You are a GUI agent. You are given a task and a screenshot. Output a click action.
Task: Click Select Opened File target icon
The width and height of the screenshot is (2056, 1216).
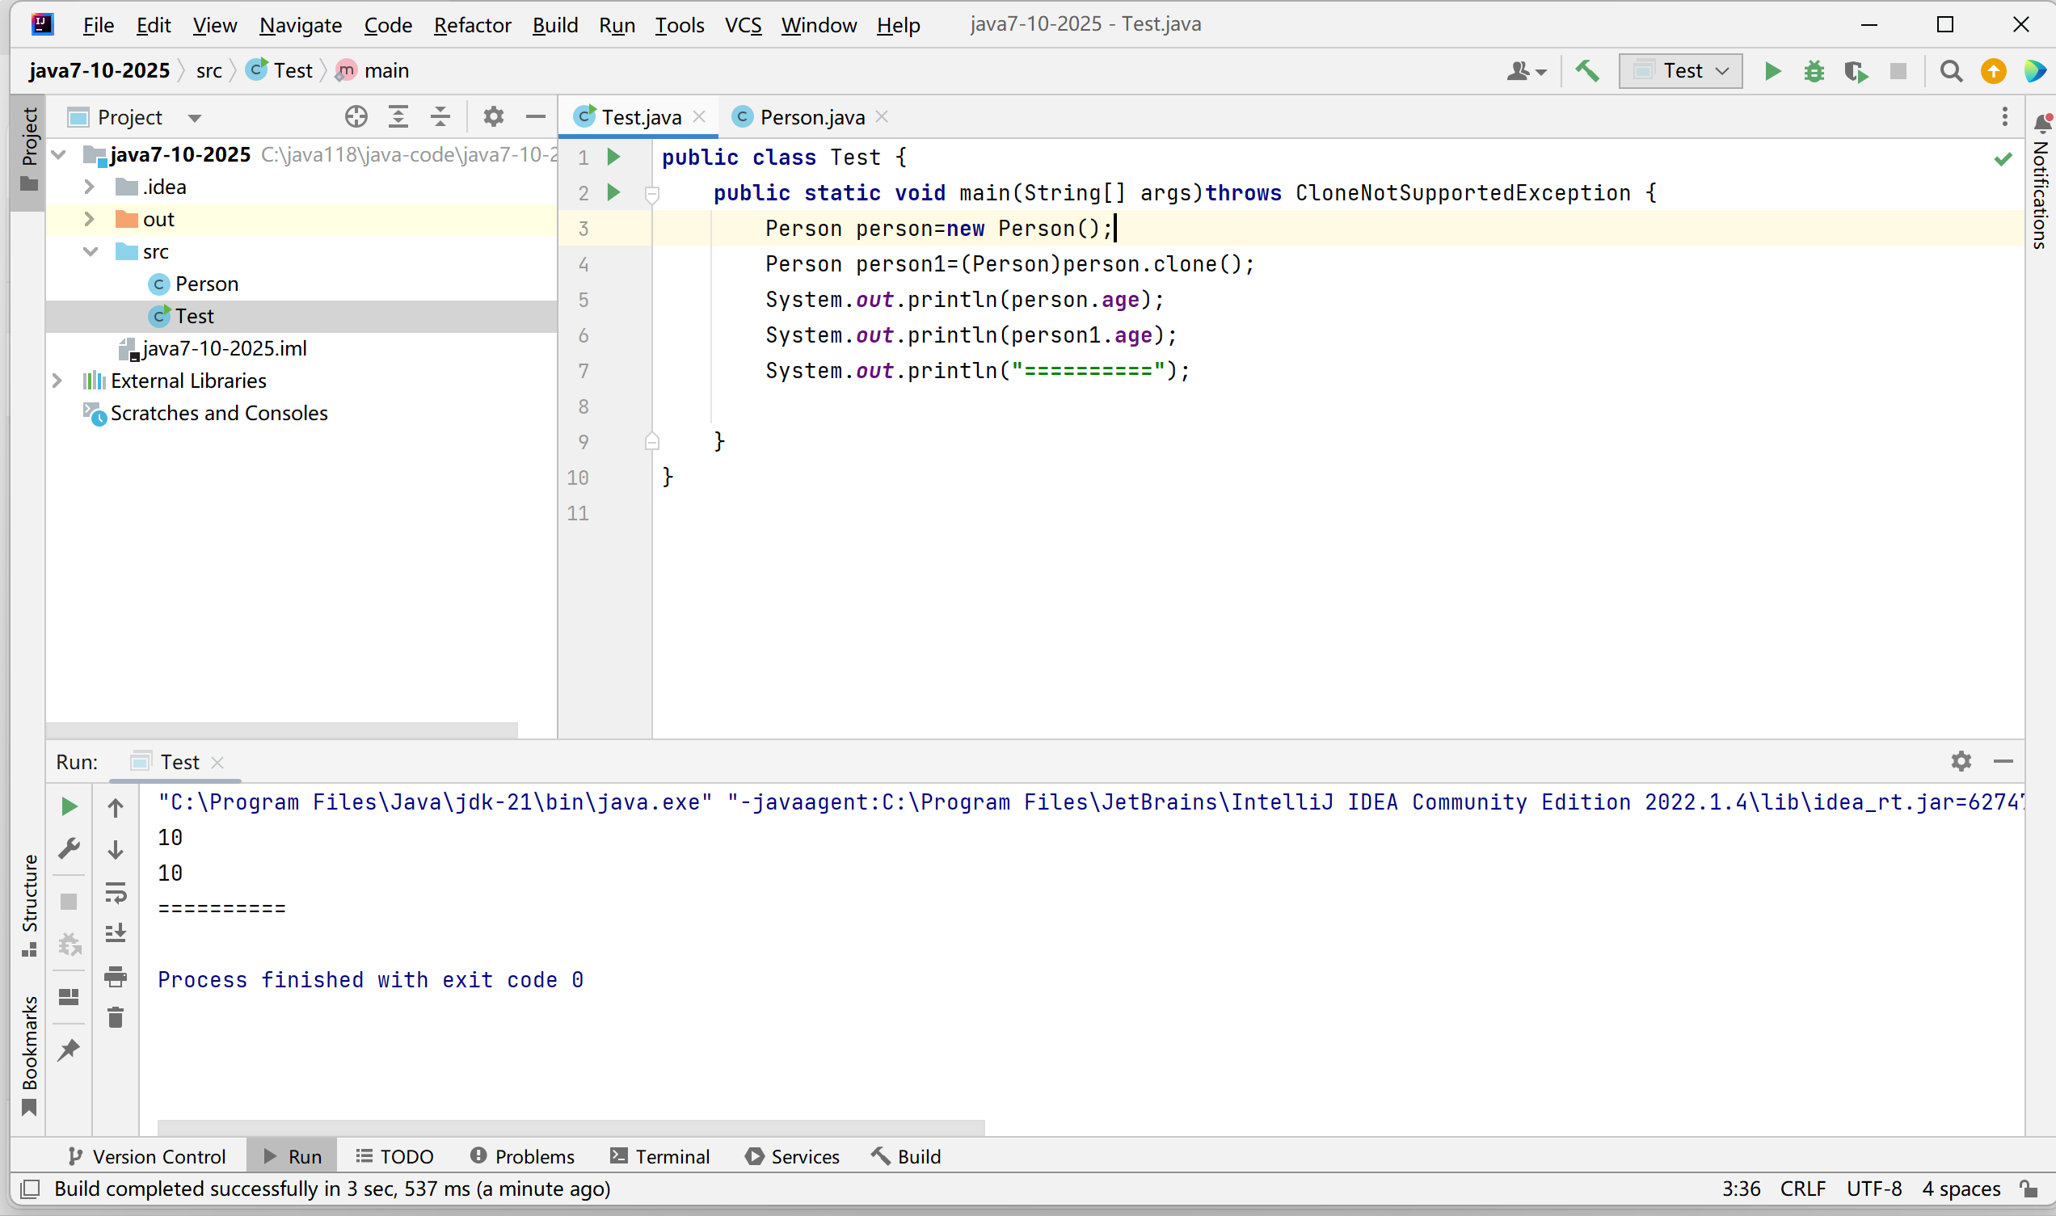[356, 117]
